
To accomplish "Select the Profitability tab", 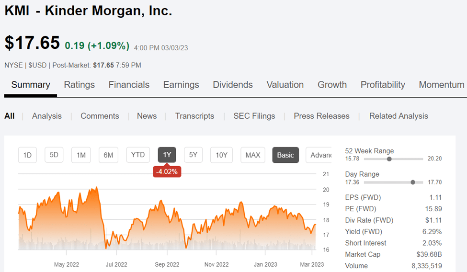I will [383, 85].
